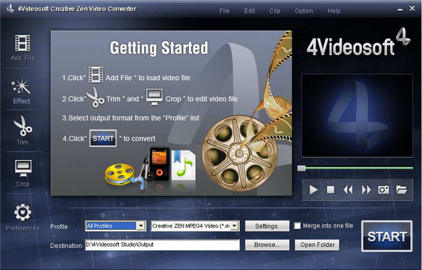The image size is (422, 270).
Task: Open the Clip menu
Action: [x=274, y=11]
